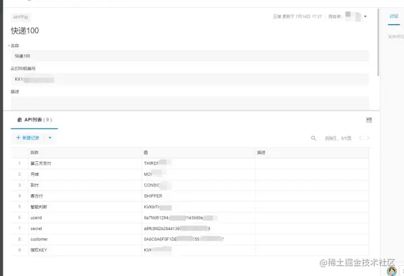Go to next page arrow
This screenshot has height=276, width=404.
coord(368,138)
